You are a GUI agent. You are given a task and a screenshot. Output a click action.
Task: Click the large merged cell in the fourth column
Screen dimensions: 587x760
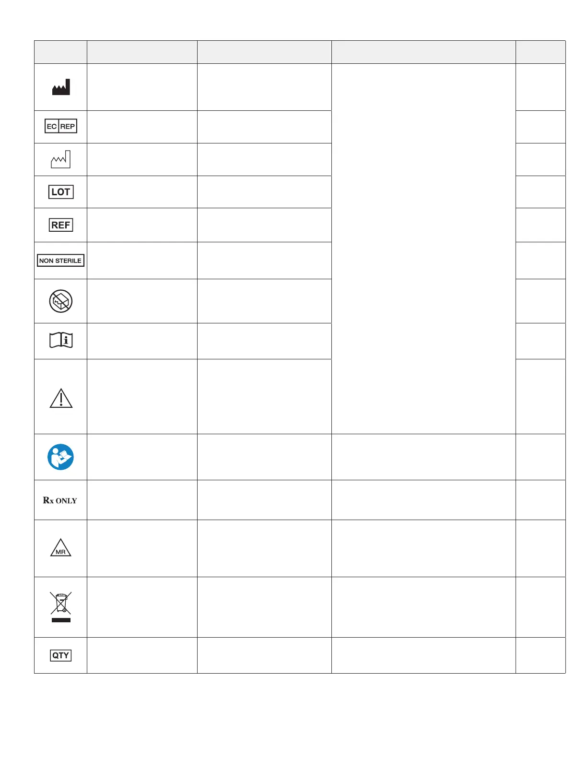423,249
